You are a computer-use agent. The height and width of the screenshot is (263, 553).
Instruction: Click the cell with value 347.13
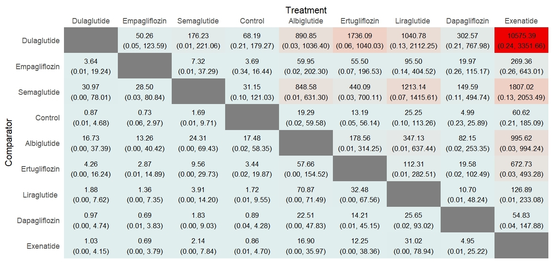[413, 143]
